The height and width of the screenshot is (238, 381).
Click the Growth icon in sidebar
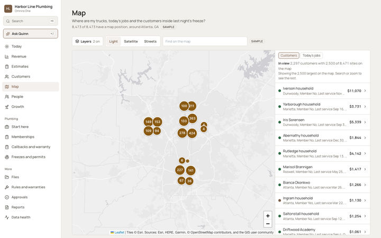[x=7, y=107]
